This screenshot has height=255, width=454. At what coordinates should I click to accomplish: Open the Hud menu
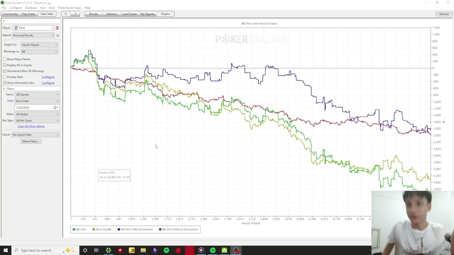[x=42, y=8]
